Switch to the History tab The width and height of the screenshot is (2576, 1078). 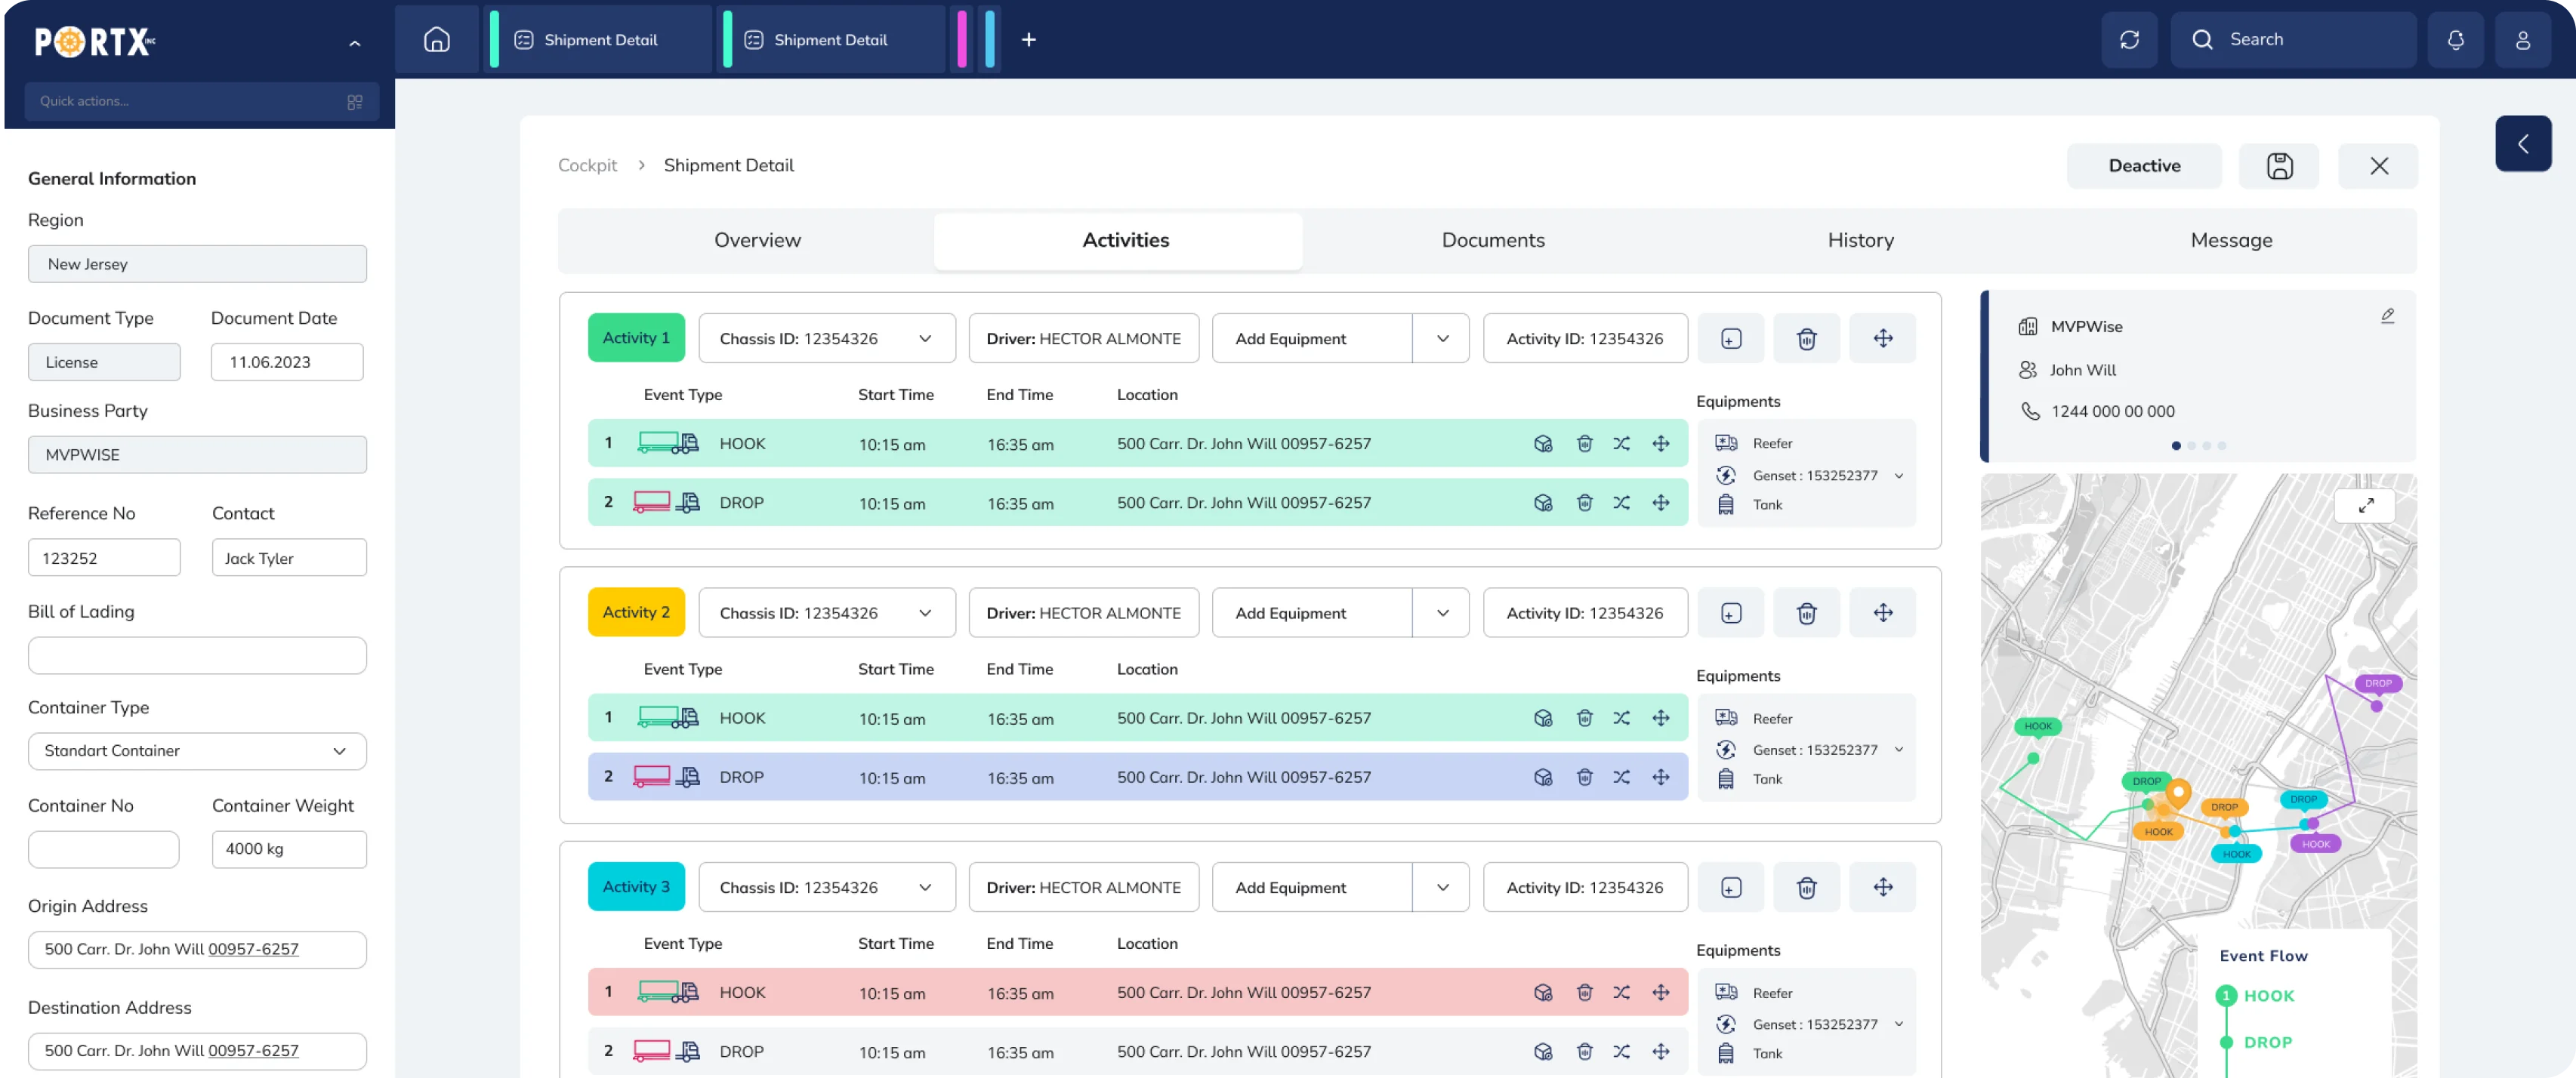point(1860,240)
